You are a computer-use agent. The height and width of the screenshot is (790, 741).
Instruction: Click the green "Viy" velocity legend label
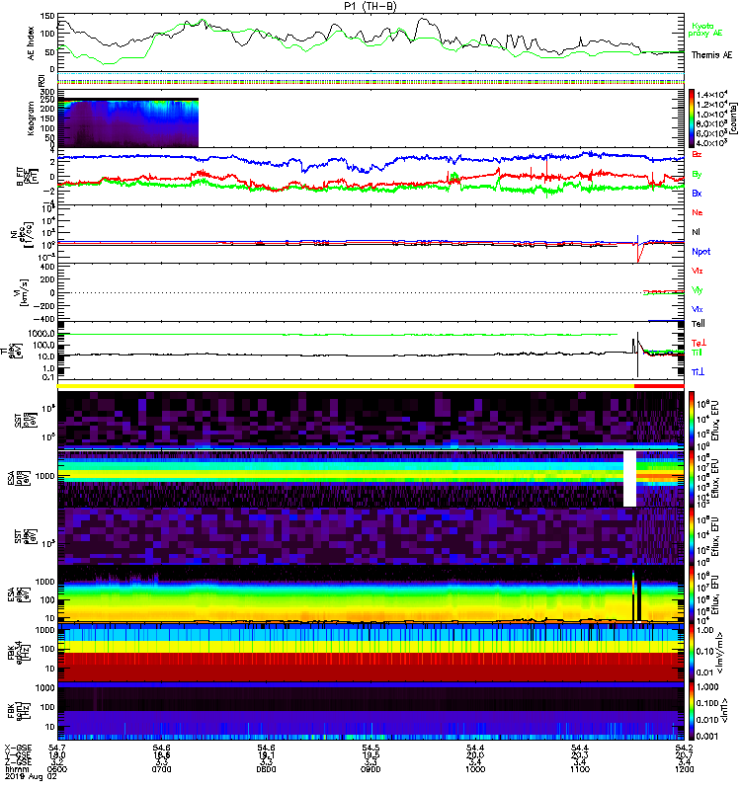[x=698, y=290]
